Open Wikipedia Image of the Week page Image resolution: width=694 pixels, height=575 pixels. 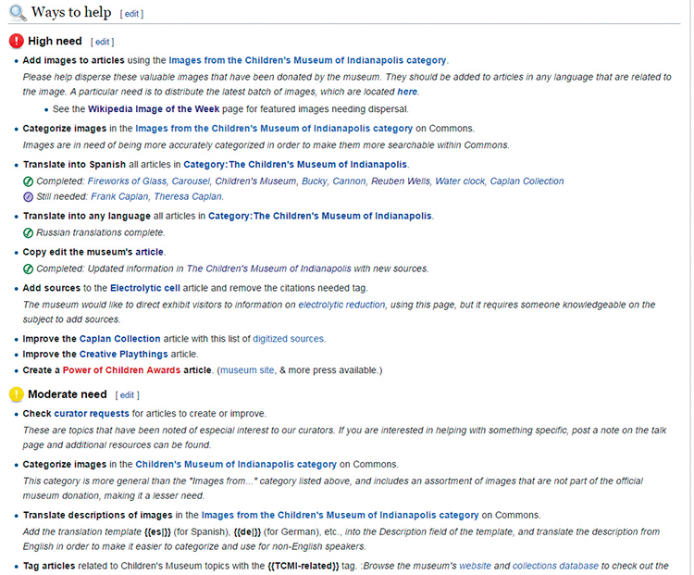point(154,109)
